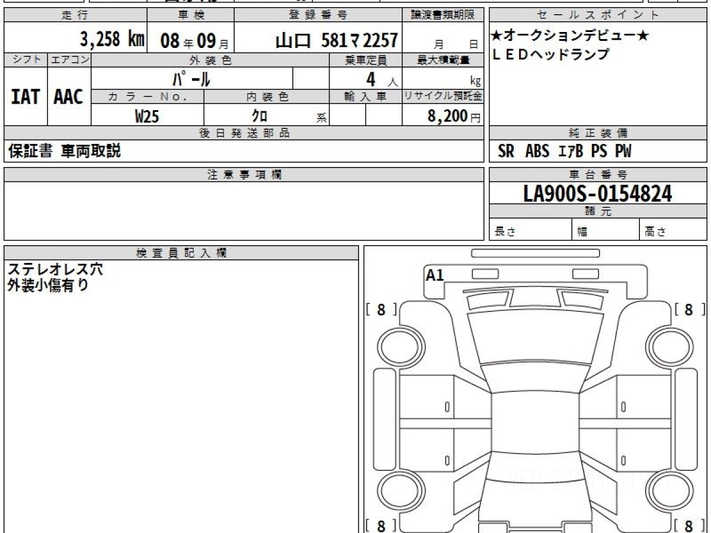Select the seating capacity 4 人
The height and width of the screenshot is (533, 711).
(x=382, y=79)
